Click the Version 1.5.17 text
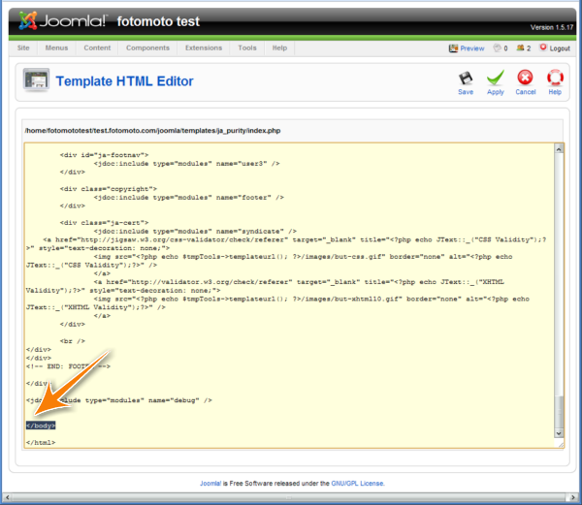 552,27
